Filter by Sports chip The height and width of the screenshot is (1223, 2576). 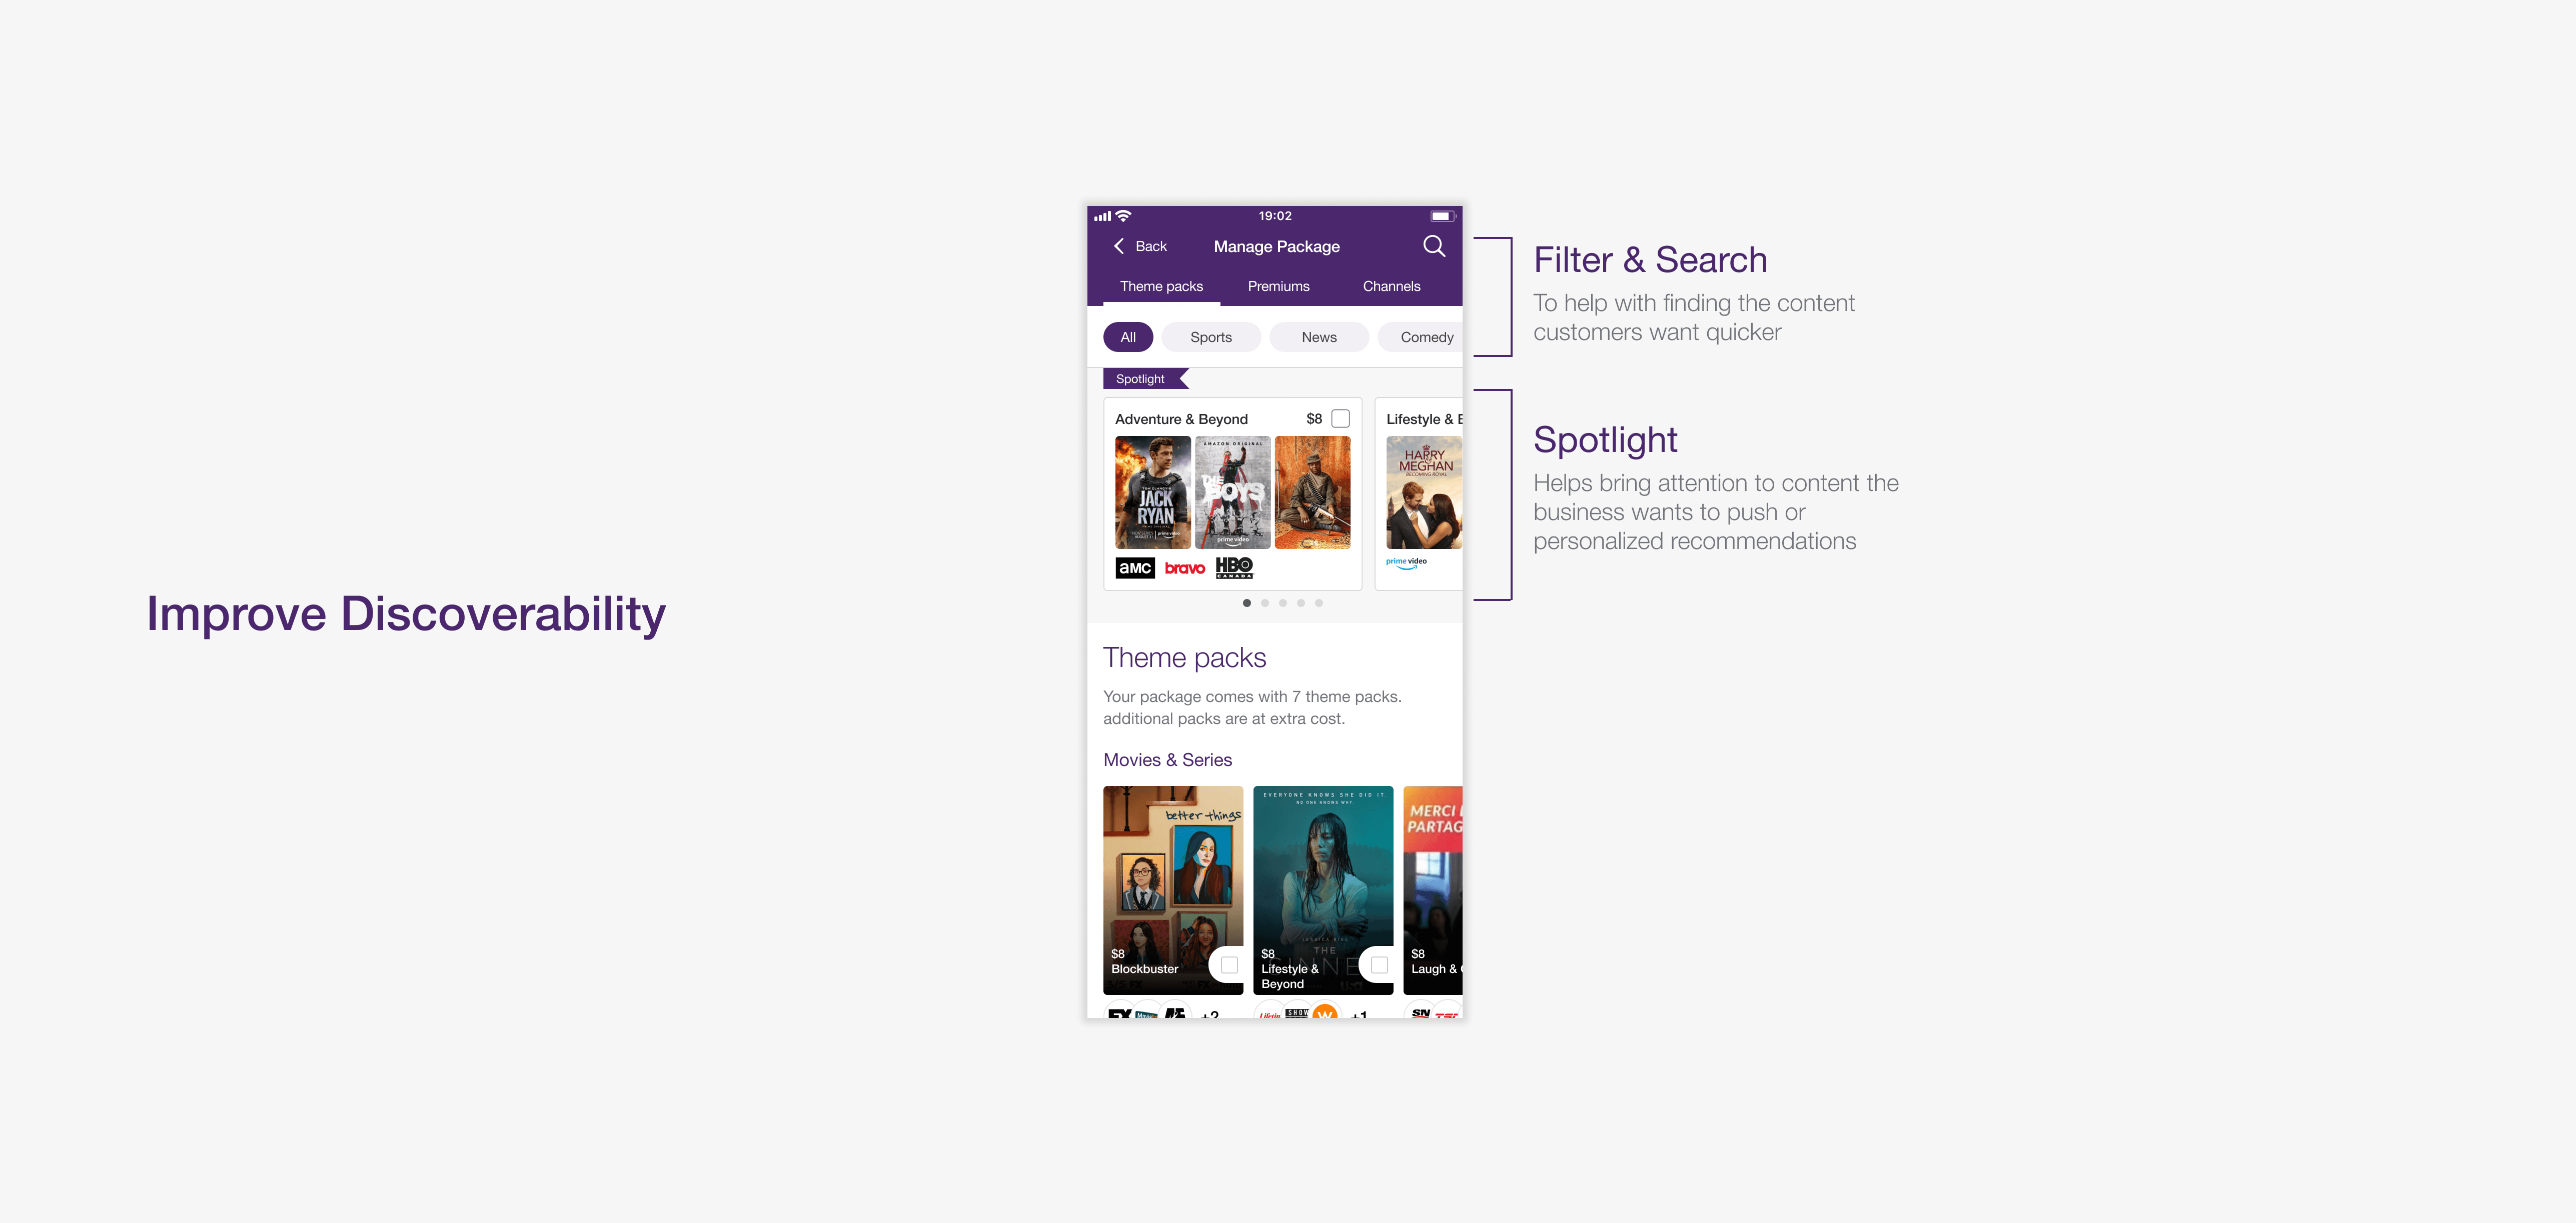tap(1210, 337)
